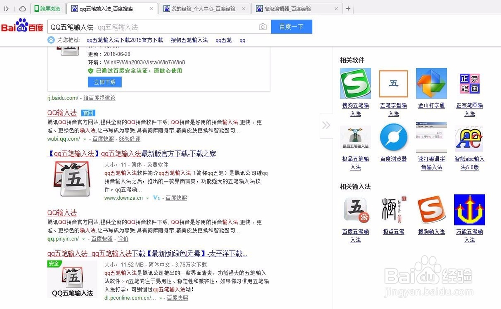Open suggestion qq五笔输入法下载2015官方下载

pyautogui.click(x=125, y=40)
